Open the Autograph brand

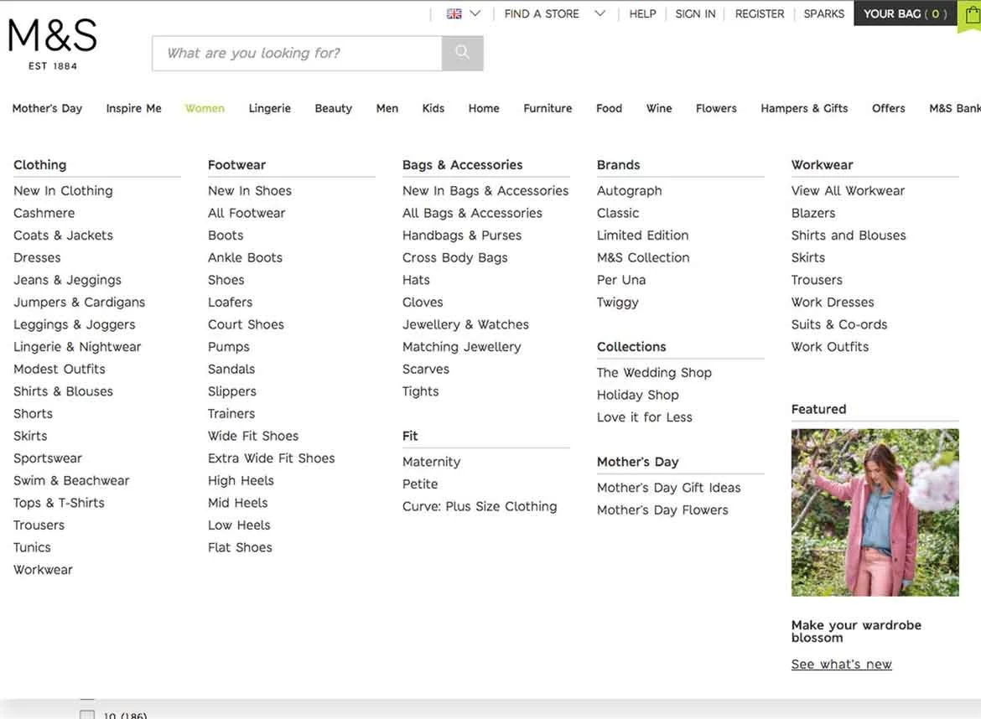coord(629,191)
